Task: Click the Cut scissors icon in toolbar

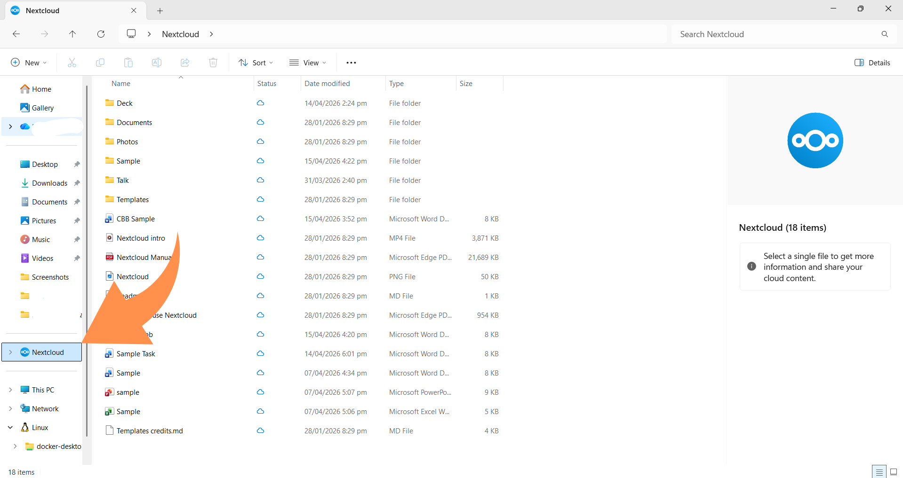Action: coord(72,63)
